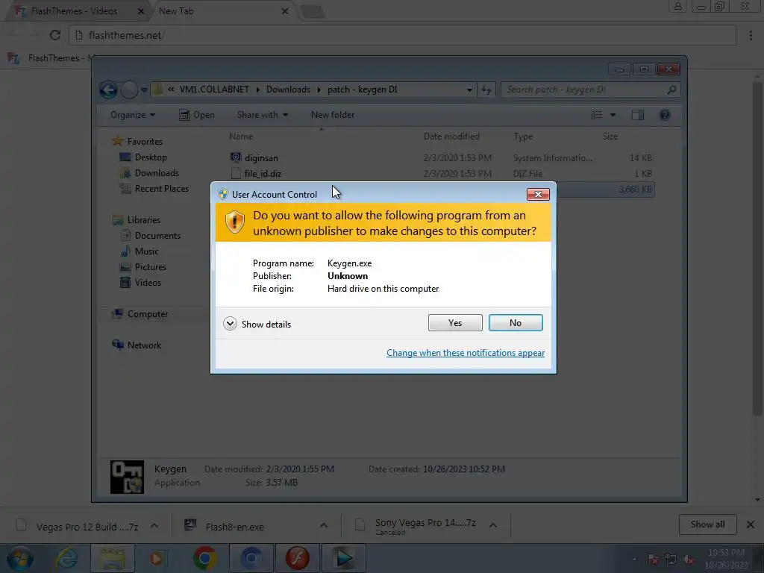Open the Flash taskbar icon

(x=297, y=558)
